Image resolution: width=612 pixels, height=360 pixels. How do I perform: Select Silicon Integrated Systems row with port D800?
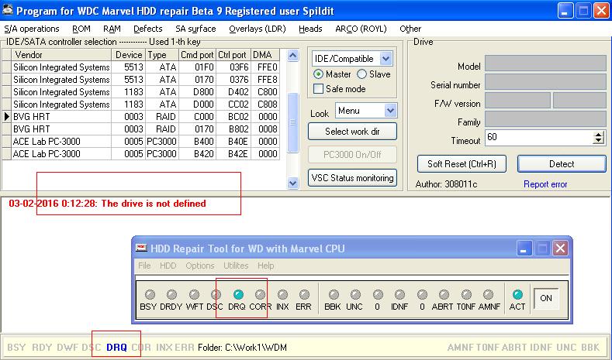[141, 92]
